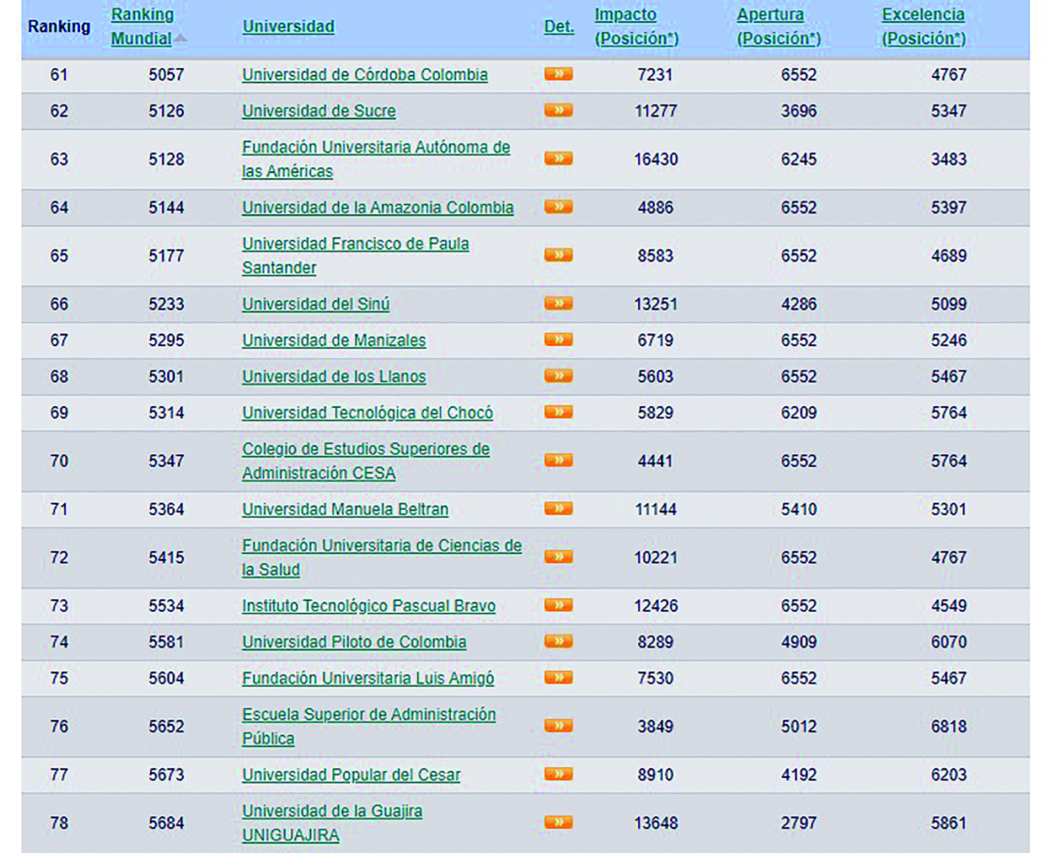Open details icon for Universidad de Manizales
1053x853 pixels.
[x=558, y=340]
